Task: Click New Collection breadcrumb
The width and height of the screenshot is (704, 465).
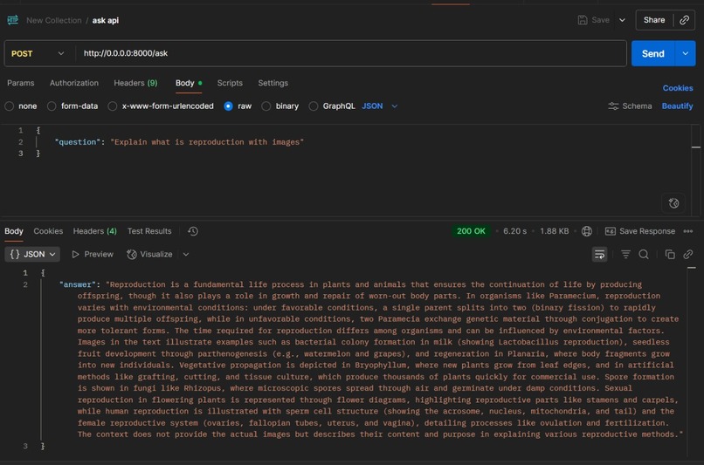Action: coord(54,20)
